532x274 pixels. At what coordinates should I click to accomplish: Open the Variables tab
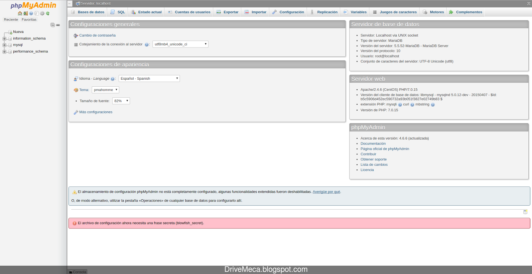[355, 12]
